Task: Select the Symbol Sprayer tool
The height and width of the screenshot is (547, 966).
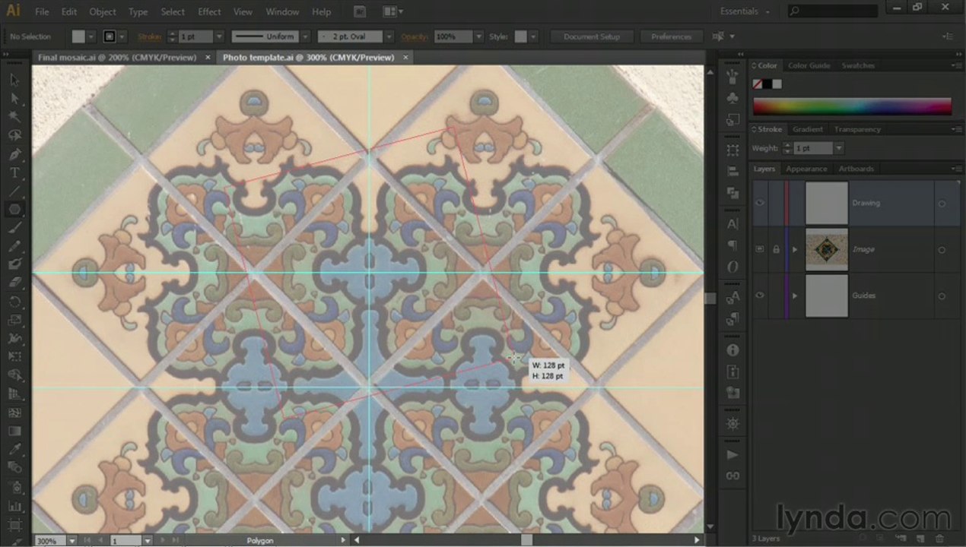Action: [14, 487]
